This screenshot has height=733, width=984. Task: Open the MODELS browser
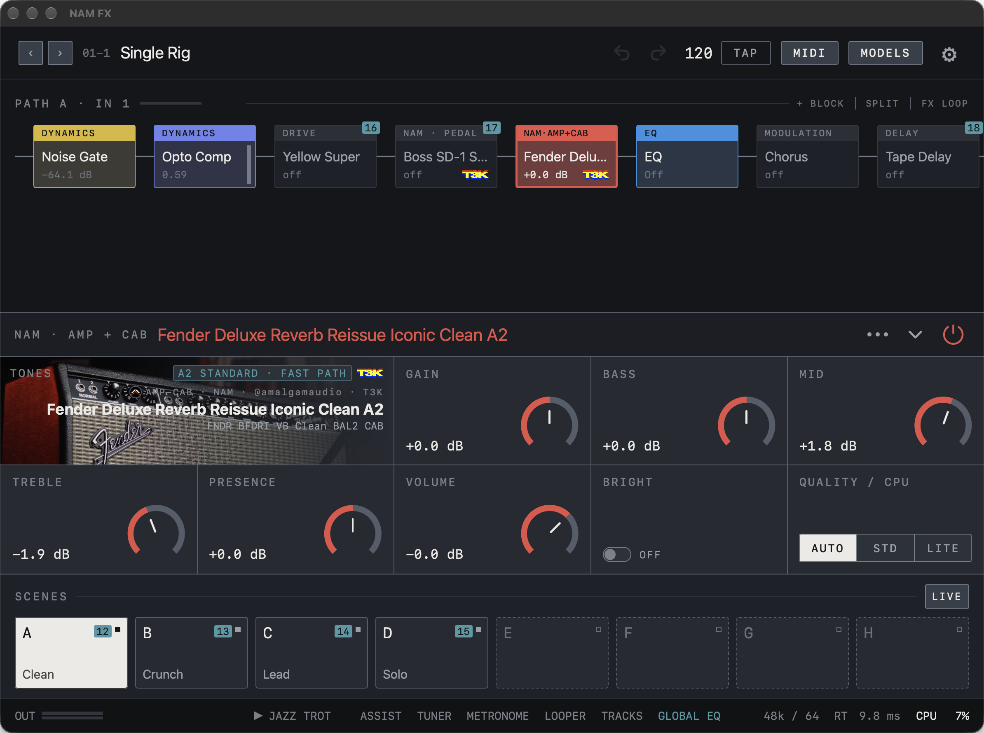pos(886,53)
